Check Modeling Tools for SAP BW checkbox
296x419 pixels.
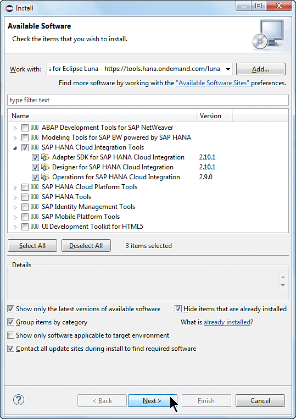tap(25, 138)
